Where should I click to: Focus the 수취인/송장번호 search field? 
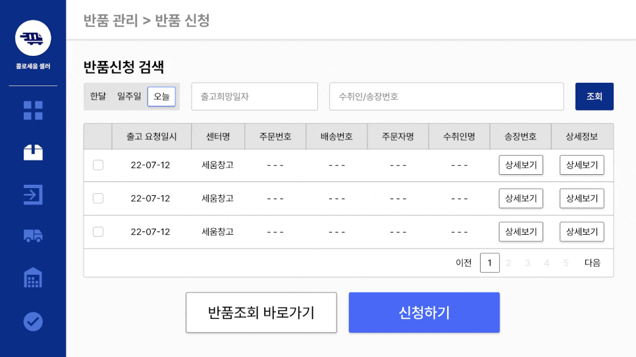(446, 97)
